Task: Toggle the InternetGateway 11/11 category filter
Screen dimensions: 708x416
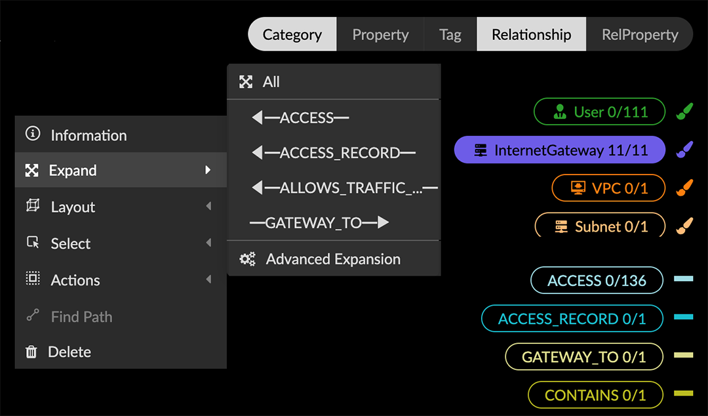Action: point(560,150)
